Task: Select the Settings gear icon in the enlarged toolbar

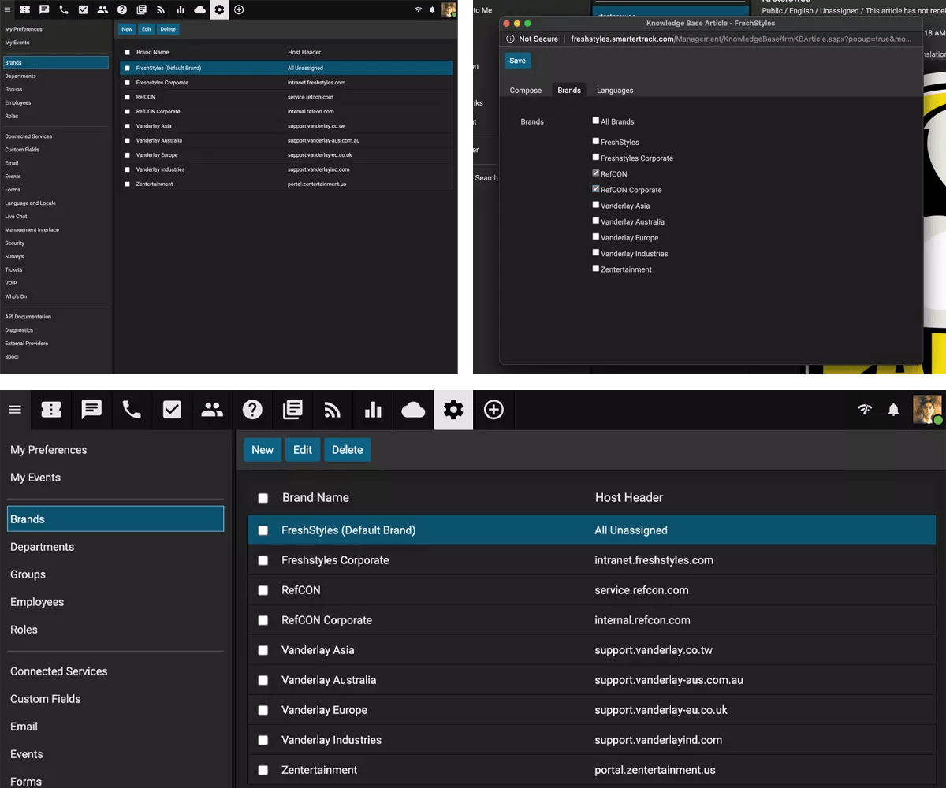Action: pyautogui.click(x=453, y=410)
